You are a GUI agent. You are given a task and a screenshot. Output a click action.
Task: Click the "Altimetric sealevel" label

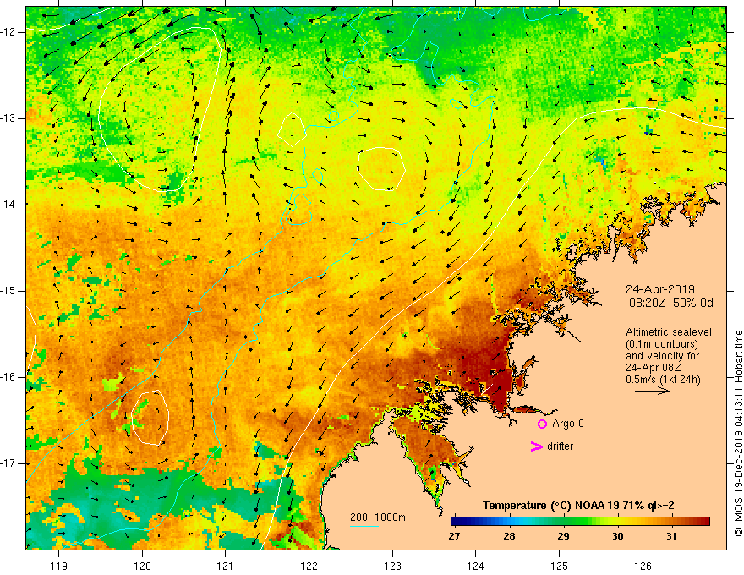coord(668,332)
